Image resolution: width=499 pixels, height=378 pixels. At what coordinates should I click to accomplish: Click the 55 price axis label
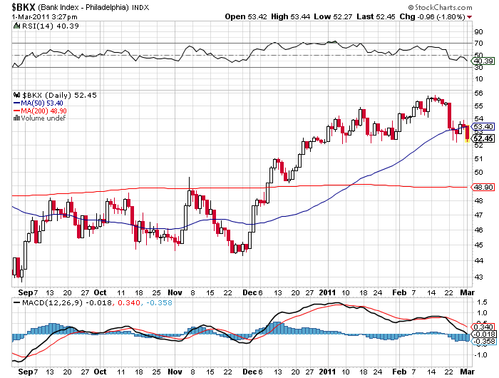click(478, 106)
